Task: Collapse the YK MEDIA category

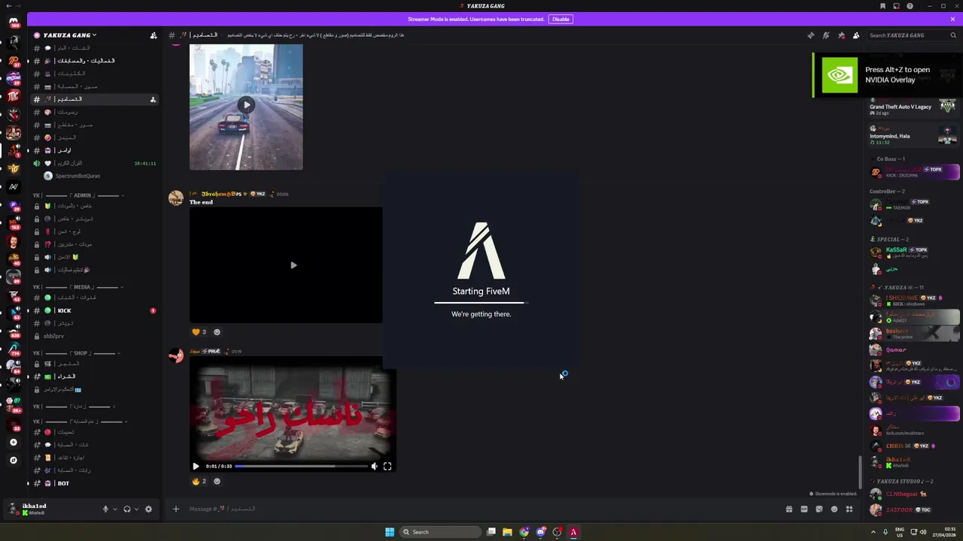Action: [x=78, y=287]
